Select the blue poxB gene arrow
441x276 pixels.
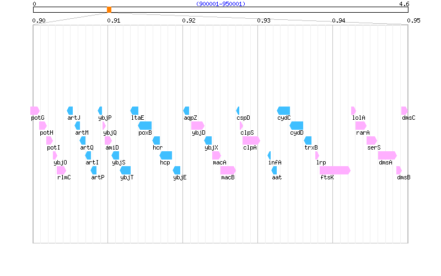pyautogui.click(x=145, y=125)
